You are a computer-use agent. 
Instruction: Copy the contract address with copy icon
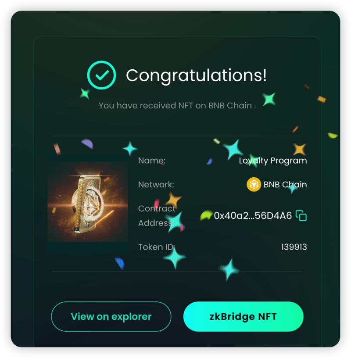tap(301, 215)
